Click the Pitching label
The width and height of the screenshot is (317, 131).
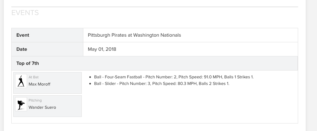click(35, 100)
